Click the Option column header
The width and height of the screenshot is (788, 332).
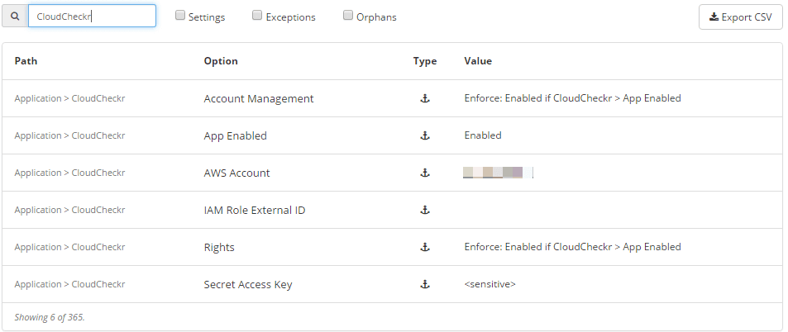(221, 61)
